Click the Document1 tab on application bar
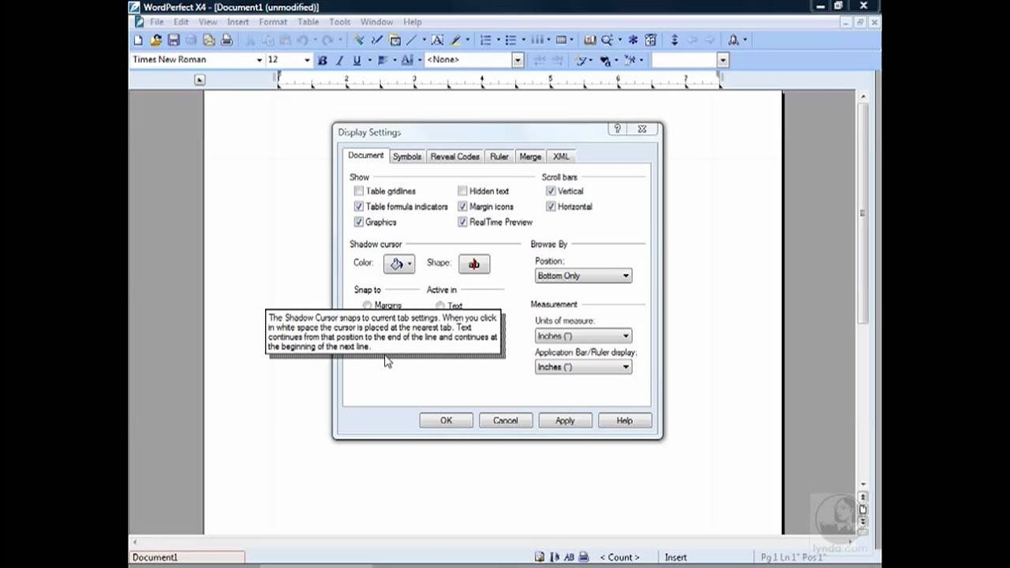 click(x=187, y=557)
